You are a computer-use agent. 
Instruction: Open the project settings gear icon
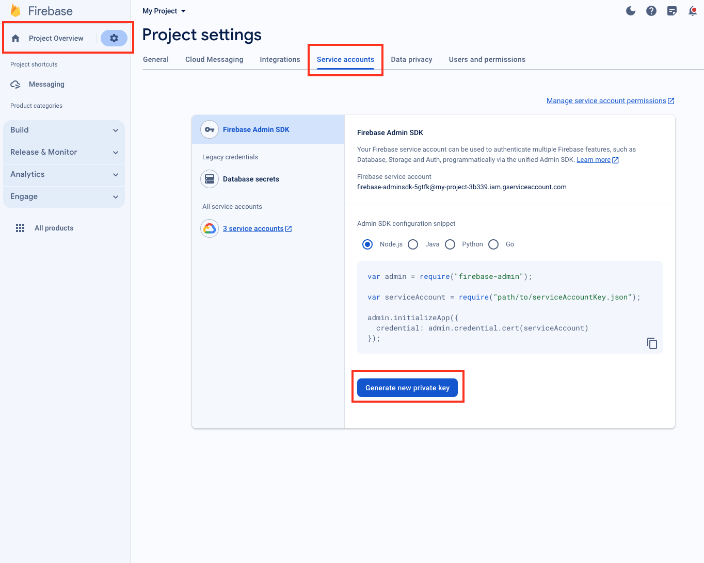coord(114,38)
